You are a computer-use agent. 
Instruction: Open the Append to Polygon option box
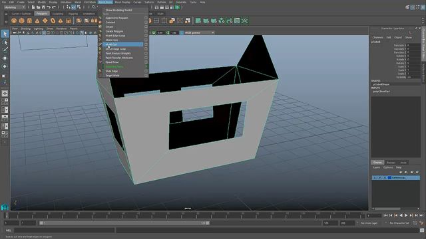tap(146, 18)
